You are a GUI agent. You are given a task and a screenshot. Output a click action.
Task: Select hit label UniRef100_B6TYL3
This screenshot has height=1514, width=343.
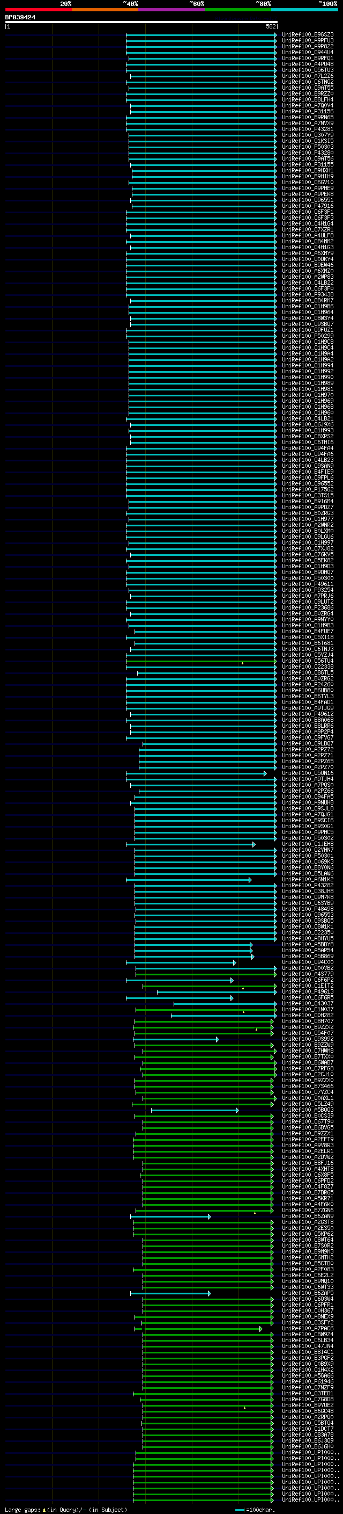(x=308, y=696)
